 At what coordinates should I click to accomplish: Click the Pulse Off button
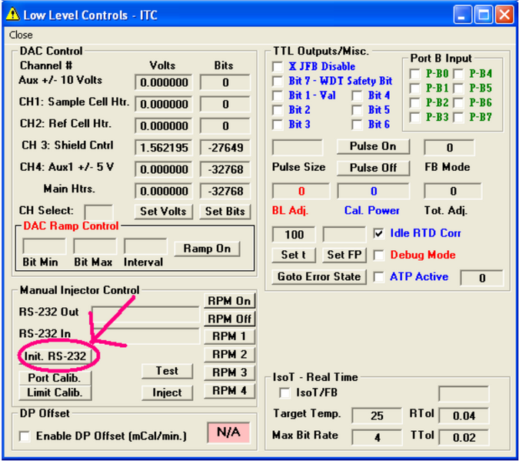point(373,168)
